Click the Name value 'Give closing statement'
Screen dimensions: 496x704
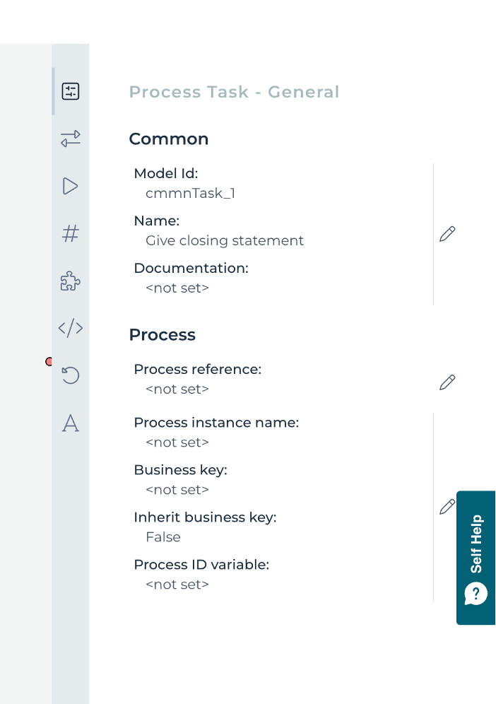click(225, 241)
